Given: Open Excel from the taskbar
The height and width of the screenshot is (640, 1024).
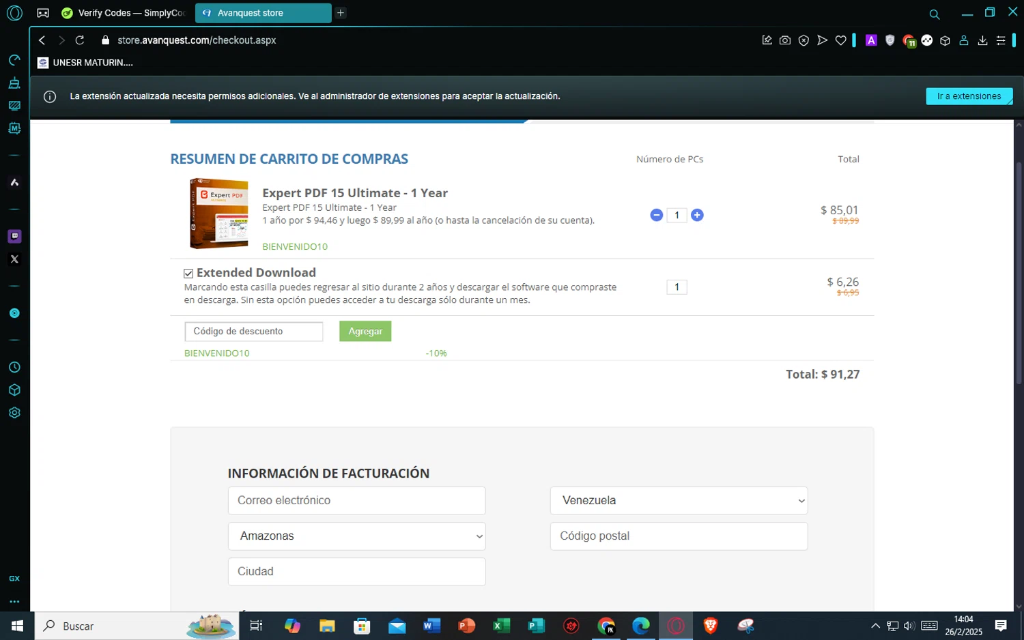Looking at the screenshot, I should click(x=501, y=626).
